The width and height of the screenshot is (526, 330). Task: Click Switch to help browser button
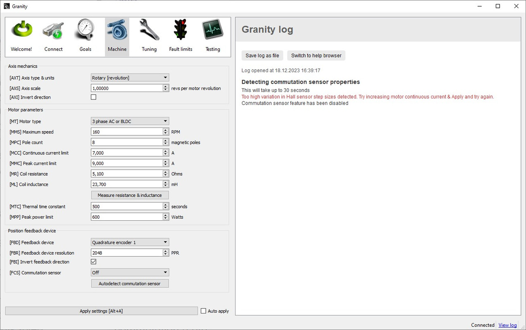tap(316, 56)
